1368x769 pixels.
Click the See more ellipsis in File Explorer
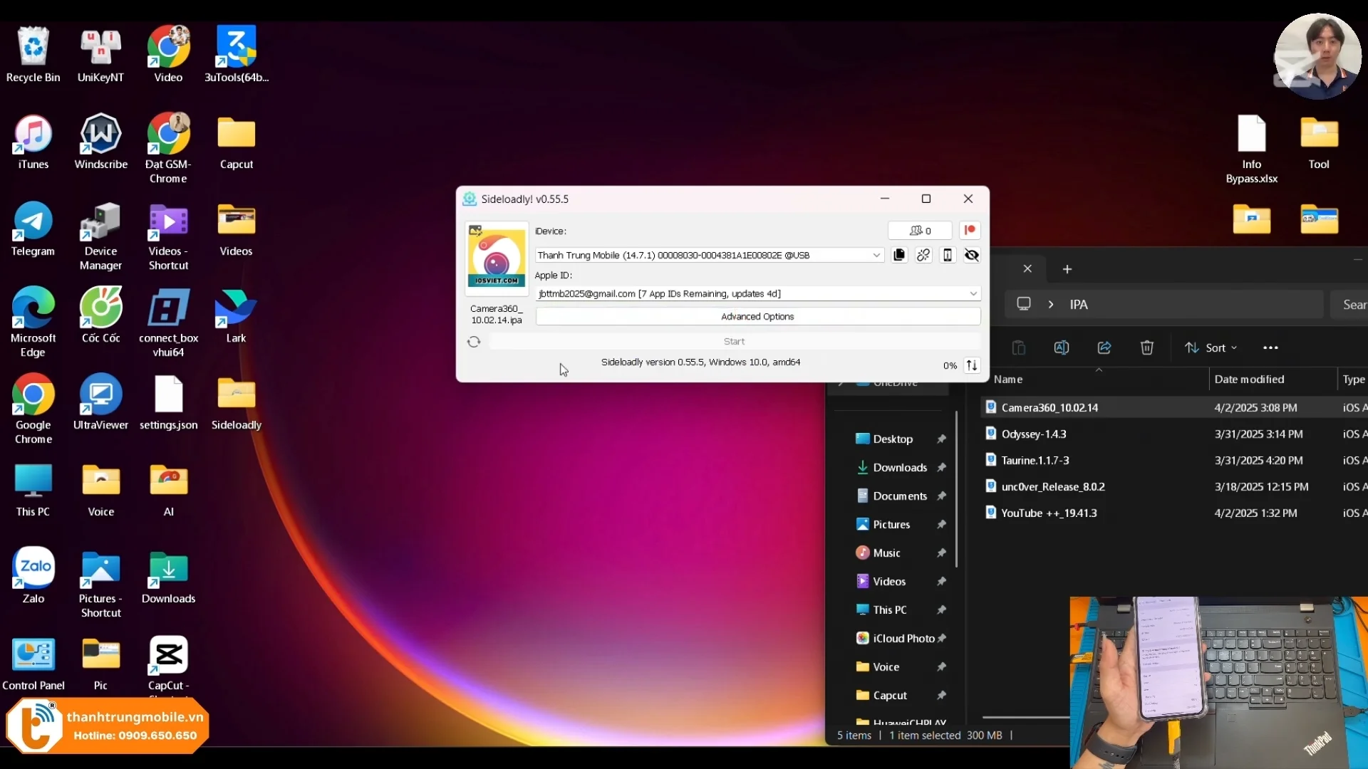coord(1270,347)
